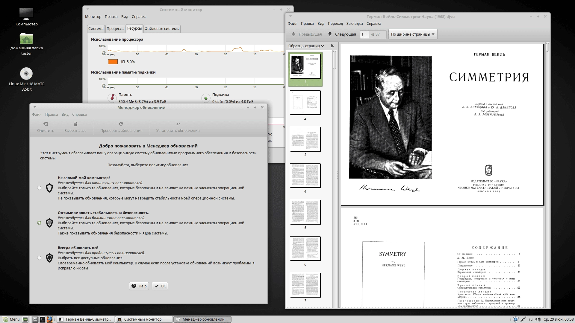Image resolution: width=575 pixels, height=323 pixels.
Task: Open the 'По ширине страницы' zoom dropdown
Action: point(413,34)
